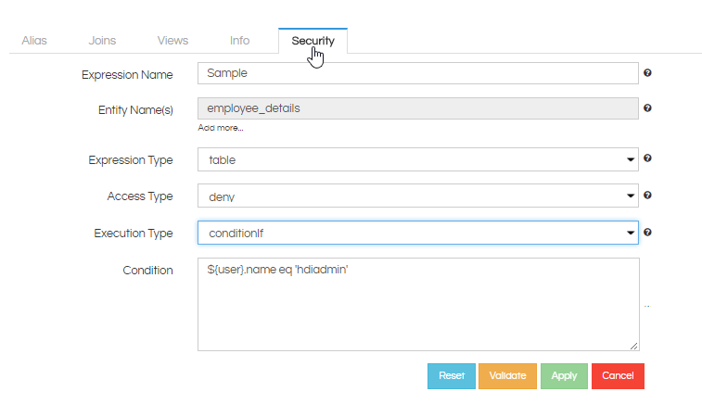Image resolution: width=702 pixels, height=417 pixels.
Task: Click help icon beside Execution Type dropdown
Action: click(x=647, y=233)
